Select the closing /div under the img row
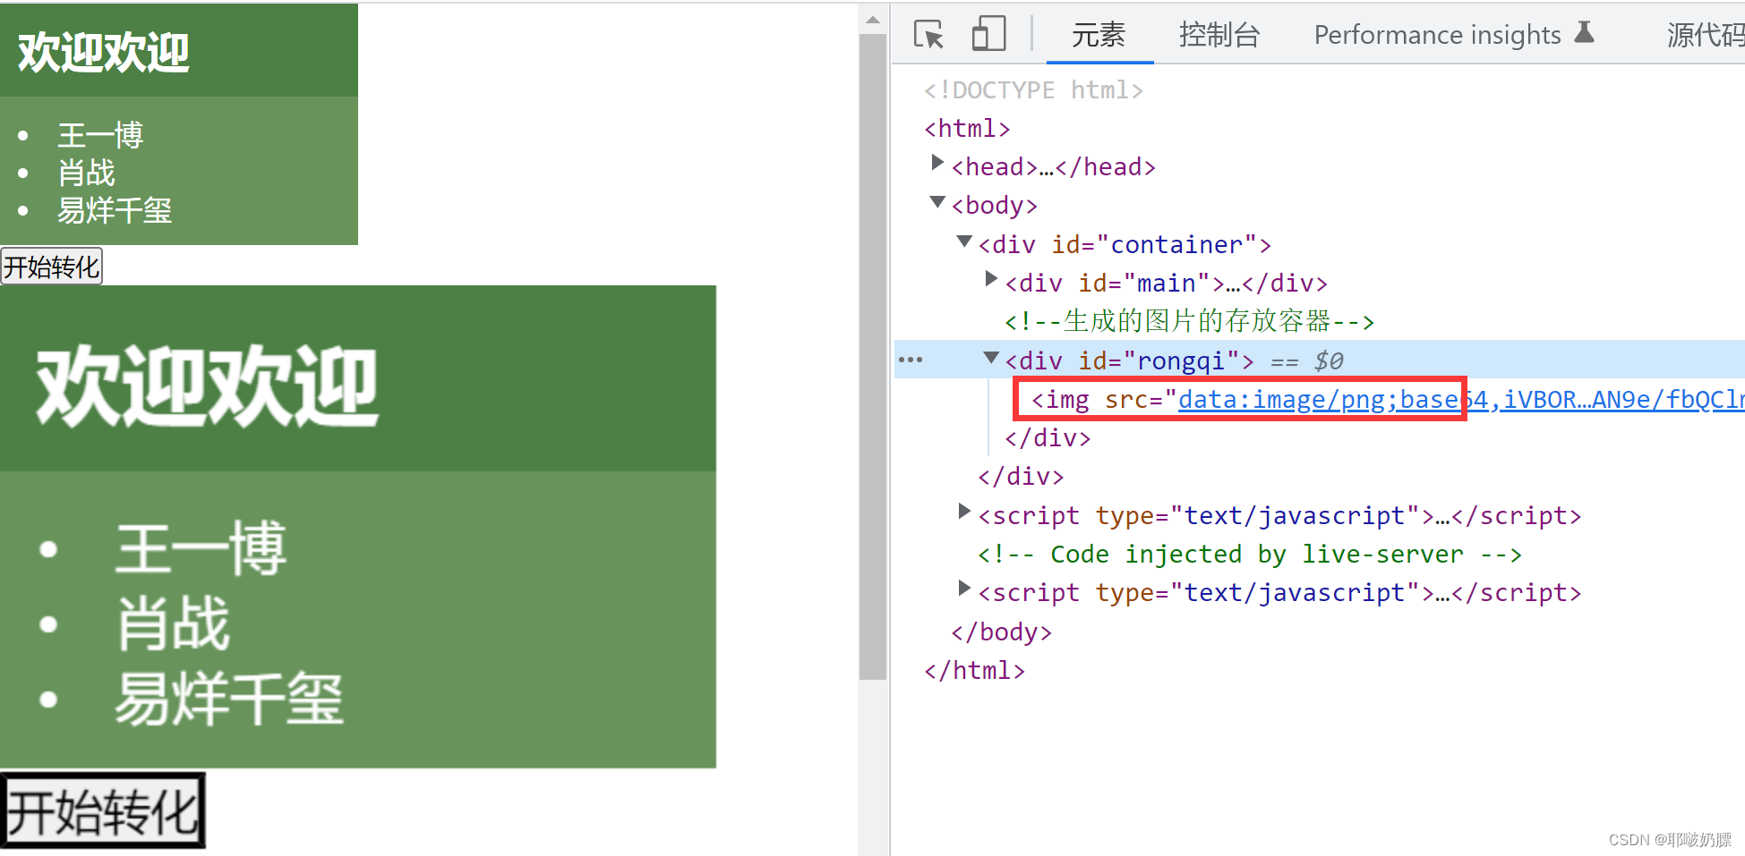This screenshot has height=856, width=1745. click(x=1048, y=438)
